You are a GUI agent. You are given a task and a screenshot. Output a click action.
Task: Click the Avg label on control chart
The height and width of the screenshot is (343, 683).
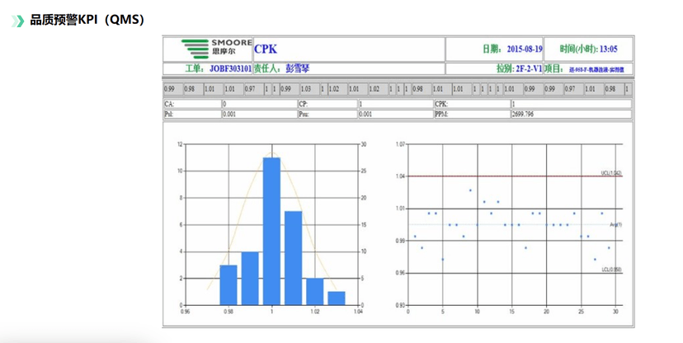point(615,224)
